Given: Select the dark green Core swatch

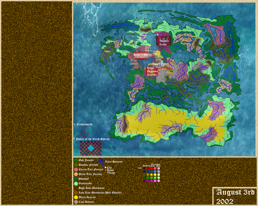Looking at the screenshot, I should (144, 178).
